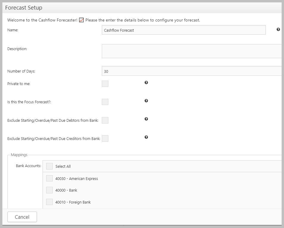Click into the Name input field

pyautogui.click(x=184, y=30)
